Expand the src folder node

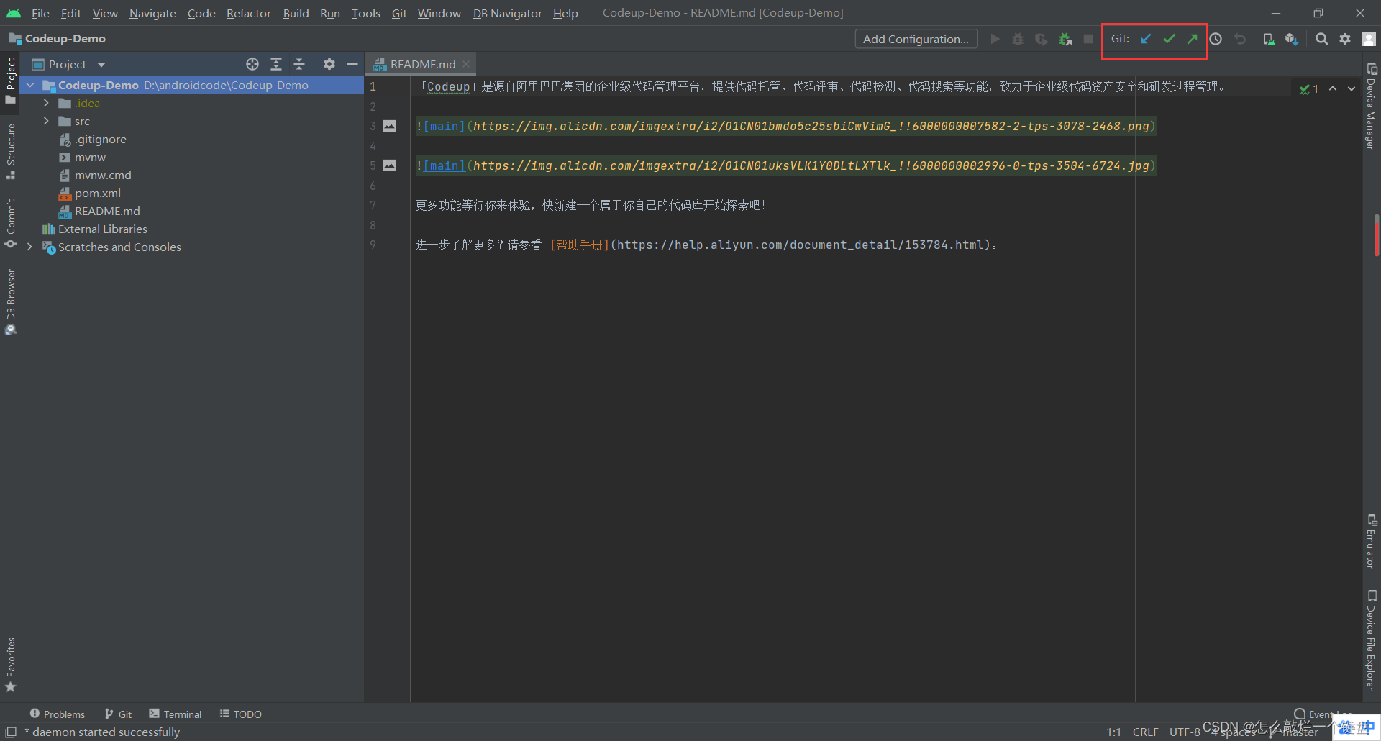click(47, 121)
